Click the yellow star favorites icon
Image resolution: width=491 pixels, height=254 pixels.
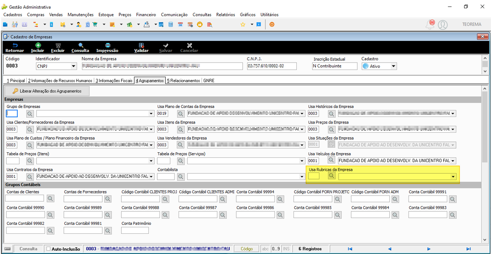point(243,24)
